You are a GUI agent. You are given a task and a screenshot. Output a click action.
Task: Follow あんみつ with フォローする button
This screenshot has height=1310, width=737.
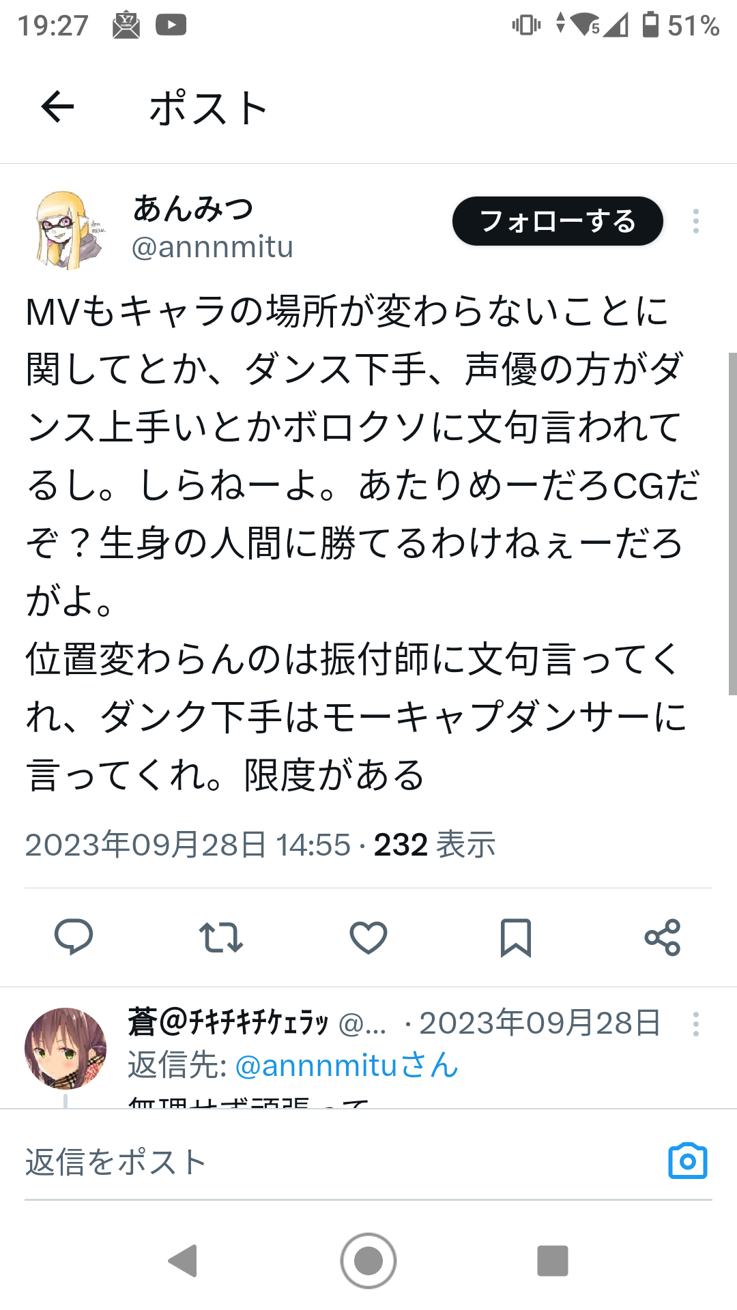558,221
